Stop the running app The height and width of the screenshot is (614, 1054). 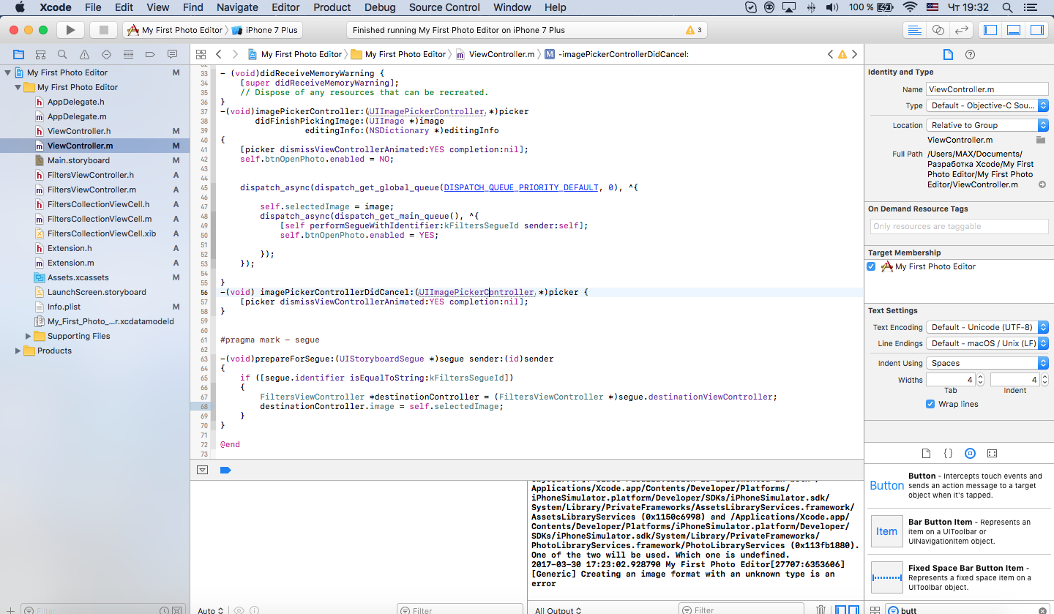(x=103, y=30)
